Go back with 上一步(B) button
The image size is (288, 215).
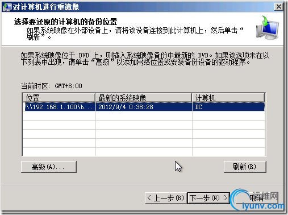click(x=166, y=198)
